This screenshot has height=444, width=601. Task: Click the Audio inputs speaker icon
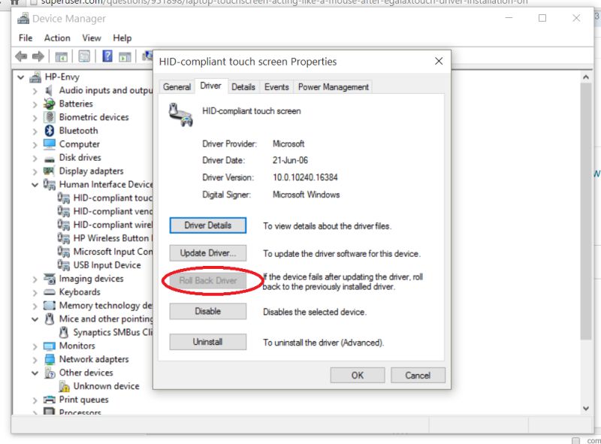(x=49, y=90)
